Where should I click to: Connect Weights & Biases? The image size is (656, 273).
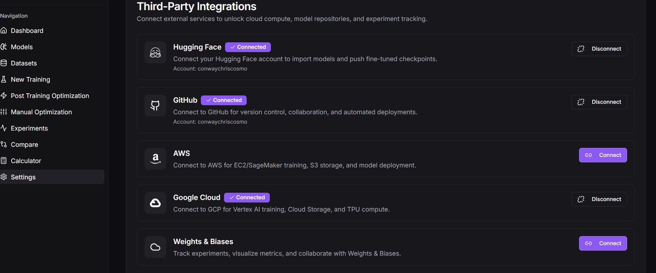[603, 243]
